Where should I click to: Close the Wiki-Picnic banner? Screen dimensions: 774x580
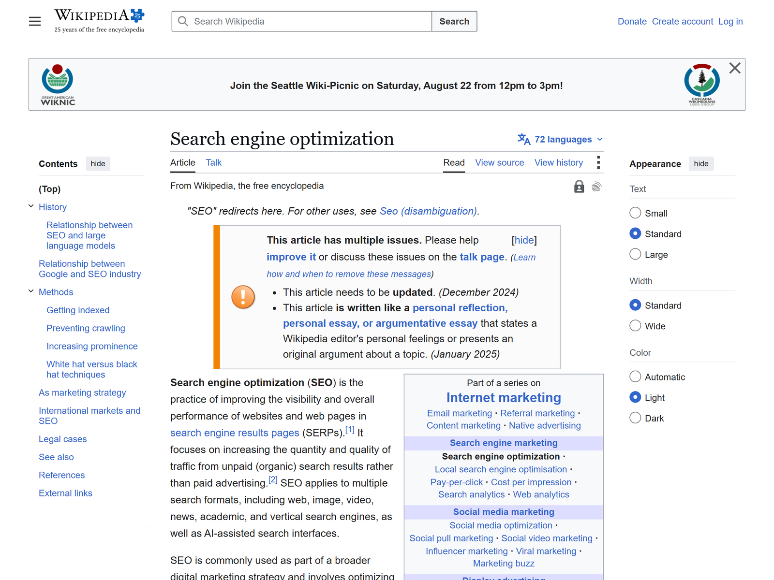[x=735, y=68]
